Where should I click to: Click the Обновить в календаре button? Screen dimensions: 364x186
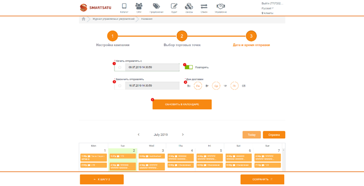[x=182, y=104]
